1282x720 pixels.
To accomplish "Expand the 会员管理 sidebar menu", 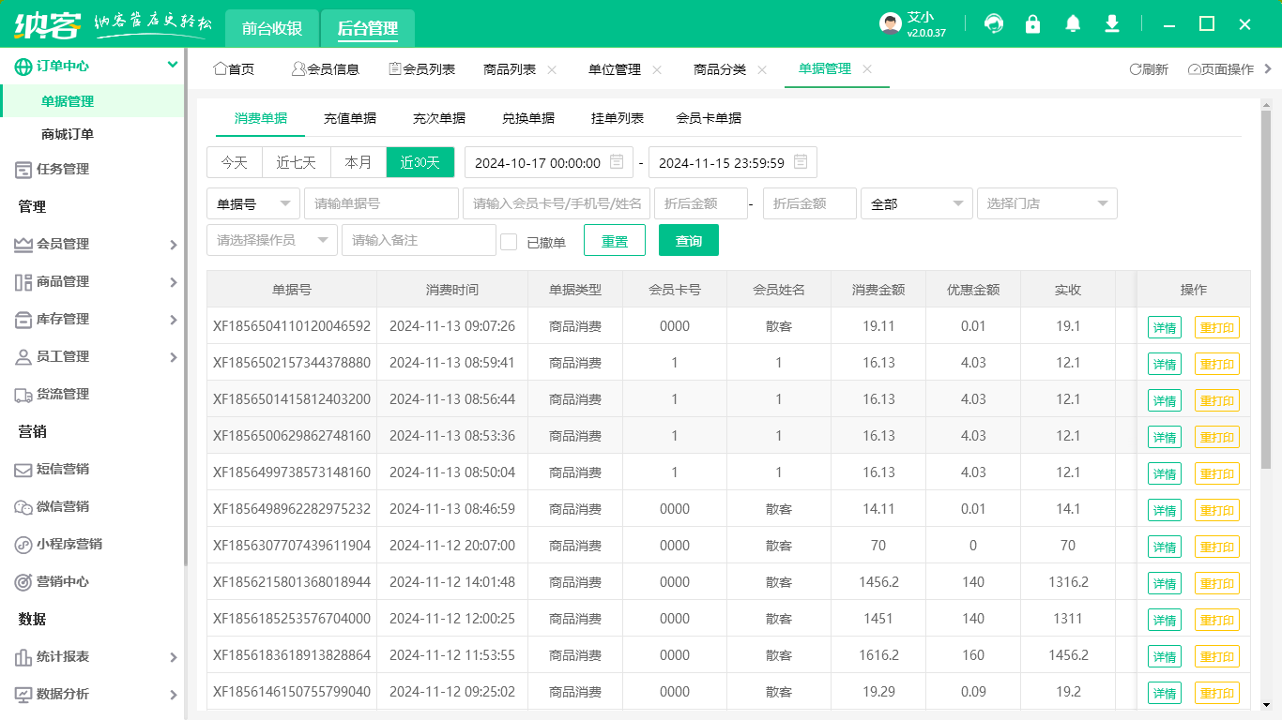I will tap(93, 245).
